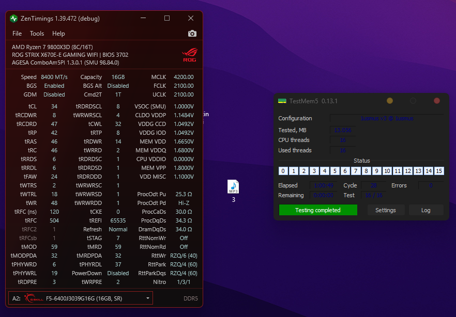
Task: Click thread status box 14
Action: (429, 171)
